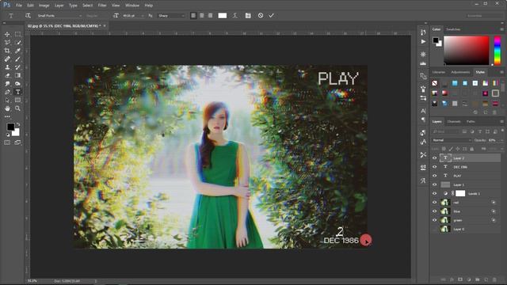Hide the green layer

click(435, 220)
